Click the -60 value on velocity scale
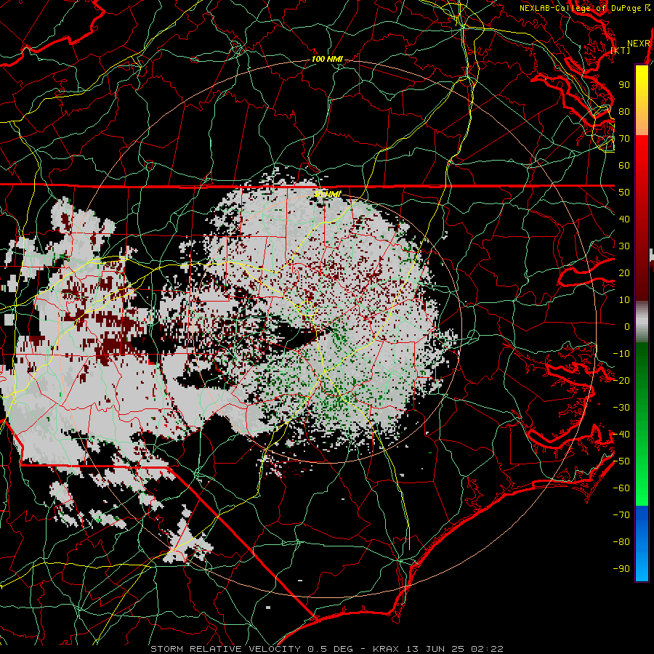Image resolution: width=654 pixels, height=654 pixels. 621,488
